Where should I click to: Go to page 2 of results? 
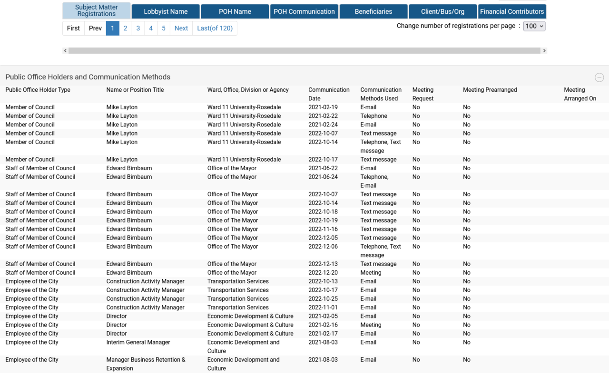coord(125,28)
